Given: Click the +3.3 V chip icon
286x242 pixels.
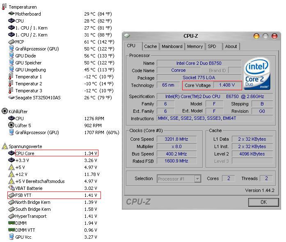Looking at the screenshot, I should (11, 160).
